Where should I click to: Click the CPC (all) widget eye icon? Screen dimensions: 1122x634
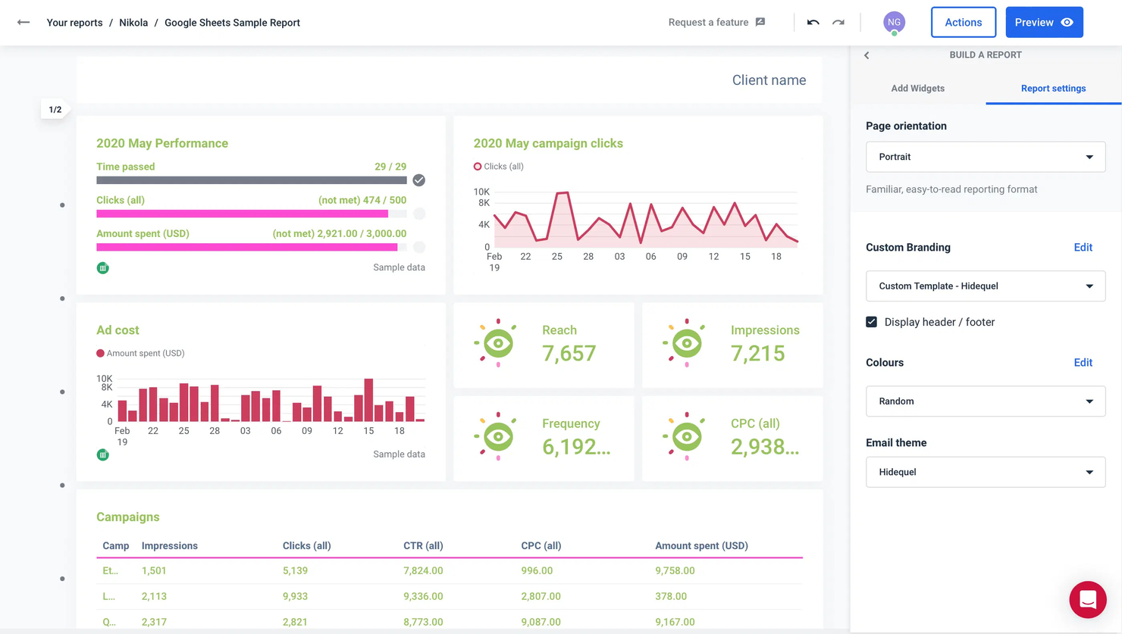pyautogui.click(x=686, y=437)
